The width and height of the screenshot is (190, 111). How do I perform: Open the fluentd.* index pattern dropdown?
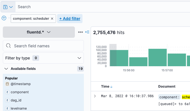pos(39,32)
